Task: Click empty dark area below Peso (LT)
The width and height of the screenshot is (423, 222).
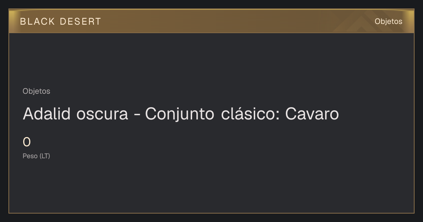Action: click(211, 187)
